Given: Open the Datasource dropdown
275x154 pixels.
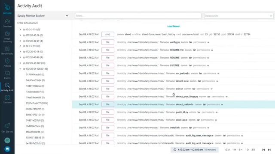Looking at the screenshot, I should (239, 16).
